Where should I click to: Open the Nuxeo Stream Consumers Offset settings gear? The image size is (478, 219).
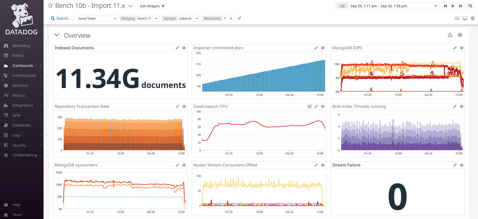click(x=323, y=165)
